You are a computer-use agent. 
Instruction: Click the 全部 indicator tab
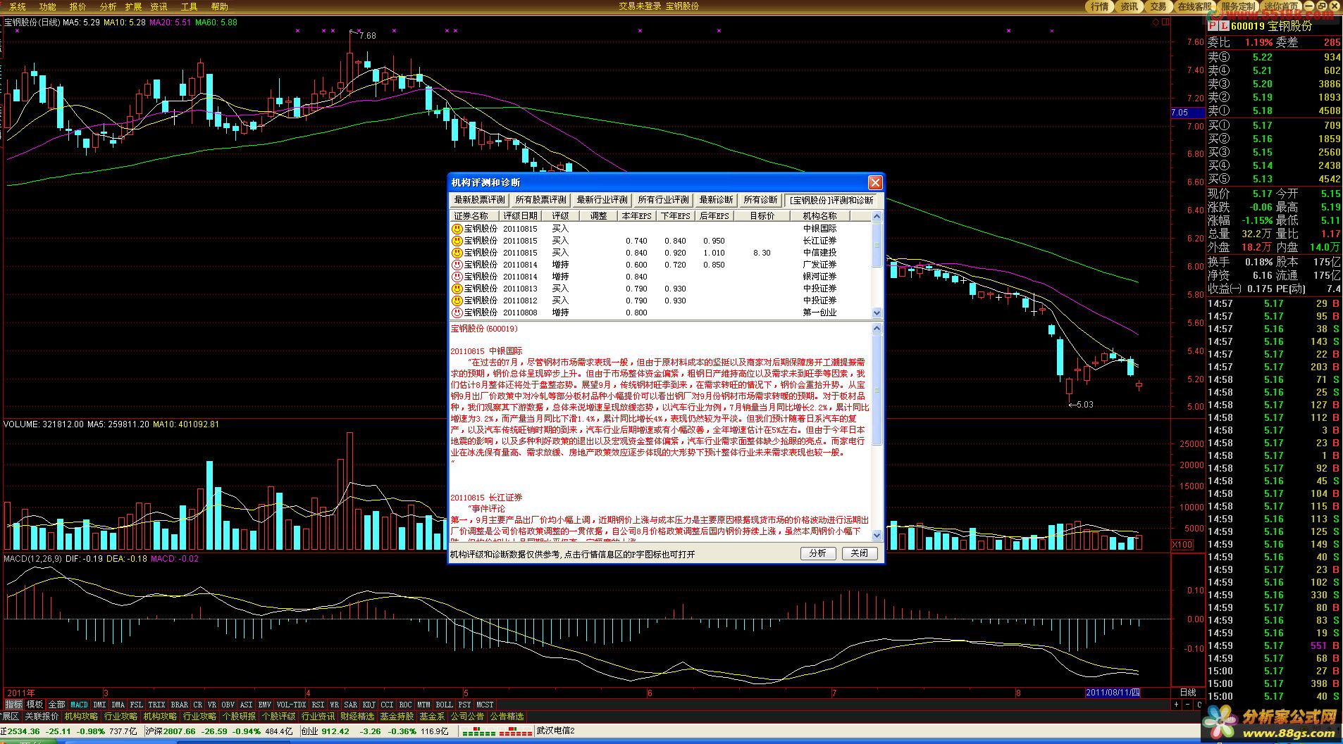pos(56,705)
